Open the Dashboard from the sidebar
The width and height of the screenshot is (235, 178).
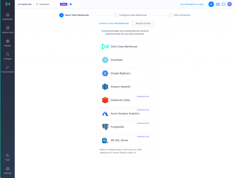pyautogui.click(x=7, y=16)
